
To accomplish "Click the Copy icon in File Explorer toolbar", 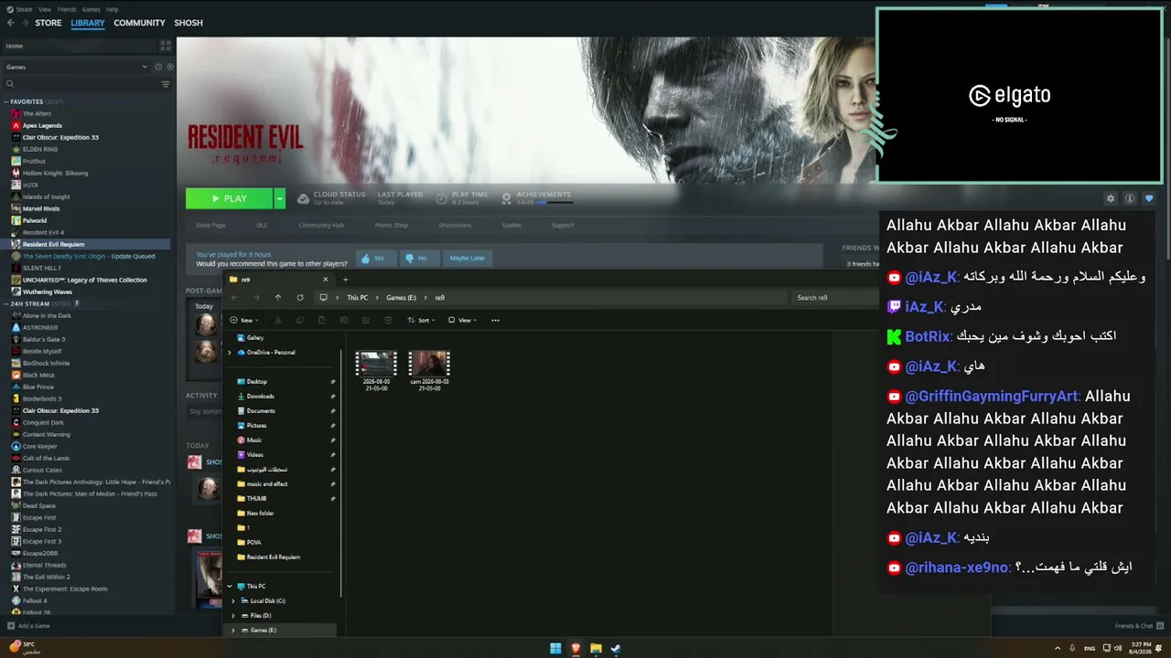I will 300,321.
